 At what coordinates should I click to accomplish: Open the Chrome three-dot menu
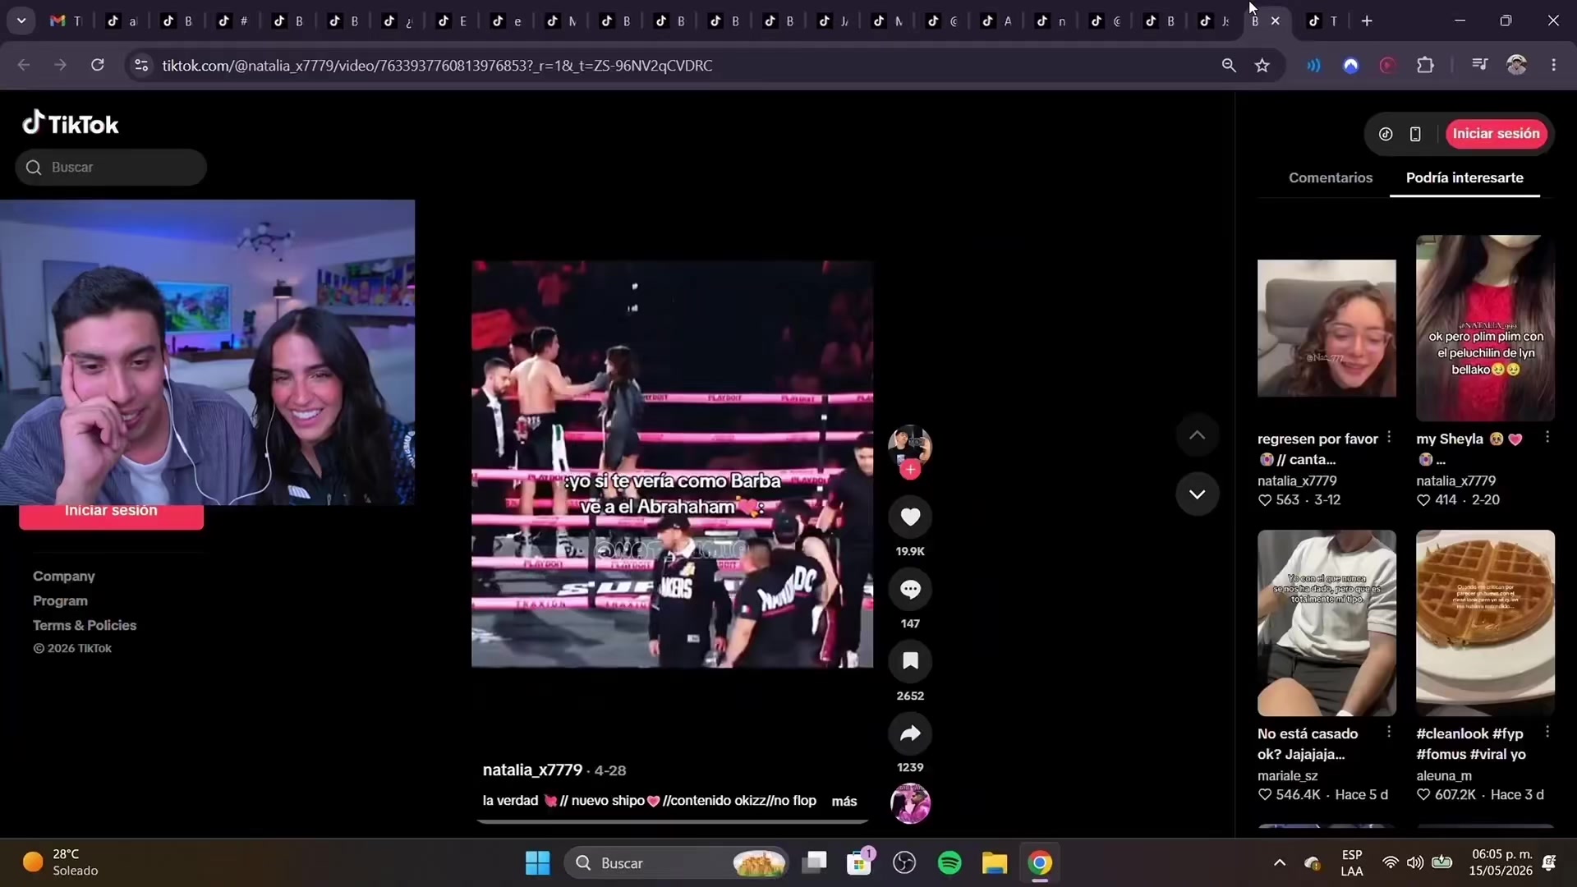[1553, 65]
